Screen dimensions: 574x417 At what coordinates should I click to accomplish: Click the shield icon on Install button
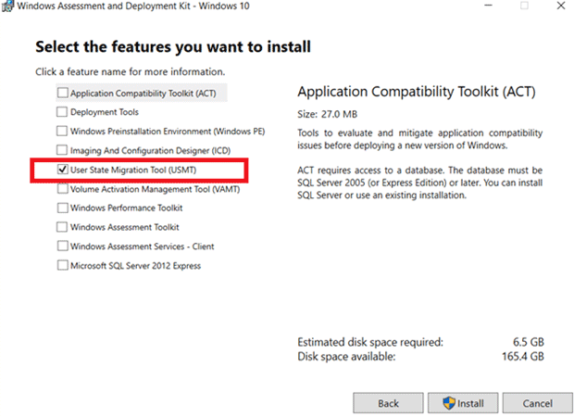(x=449, y=403)
